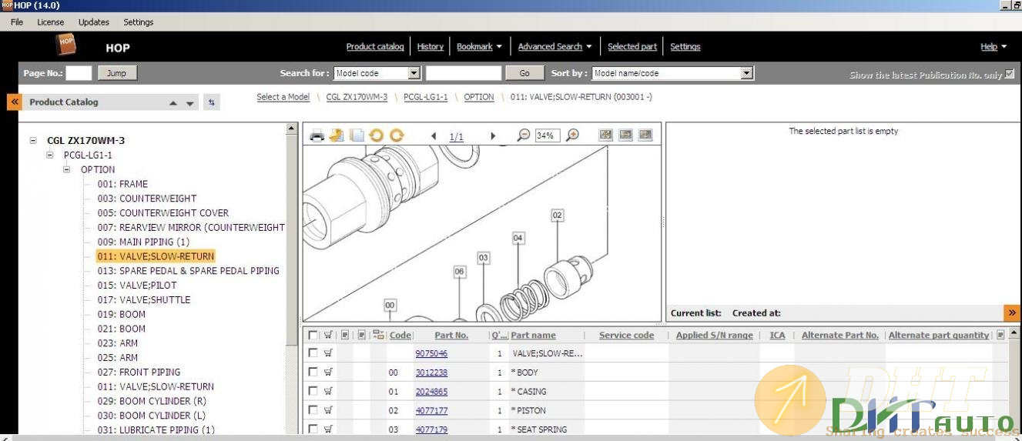Screen dimensions: 1022x441
Task: Open the License menu
Action: [x=51, y=22]
